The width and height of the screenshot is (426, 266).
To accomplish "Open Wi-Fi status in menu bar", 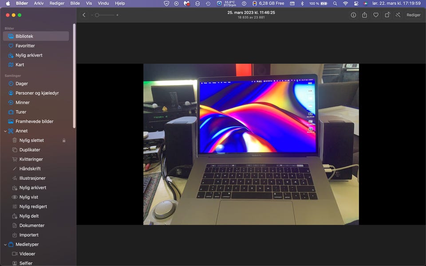I will pos(345,3).
